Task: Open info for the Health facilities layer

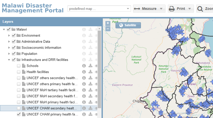Action: (x=84, y=72)
